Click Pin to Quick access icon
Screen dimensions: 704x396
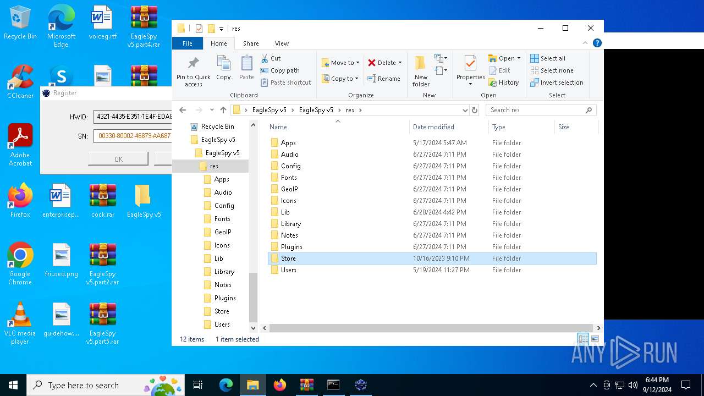click(x=193, y=63)
